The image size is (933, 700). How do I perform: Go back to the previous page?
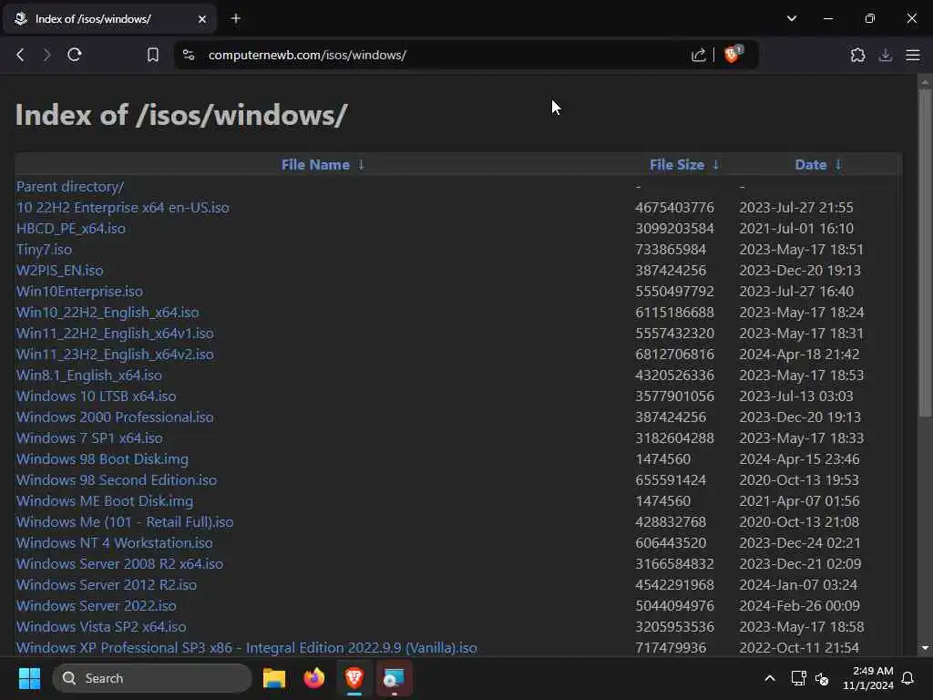click(20, 55)
